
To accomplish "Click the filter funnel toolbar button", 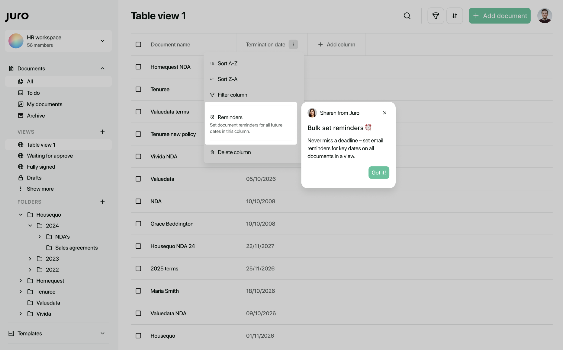I will [436, 16].
